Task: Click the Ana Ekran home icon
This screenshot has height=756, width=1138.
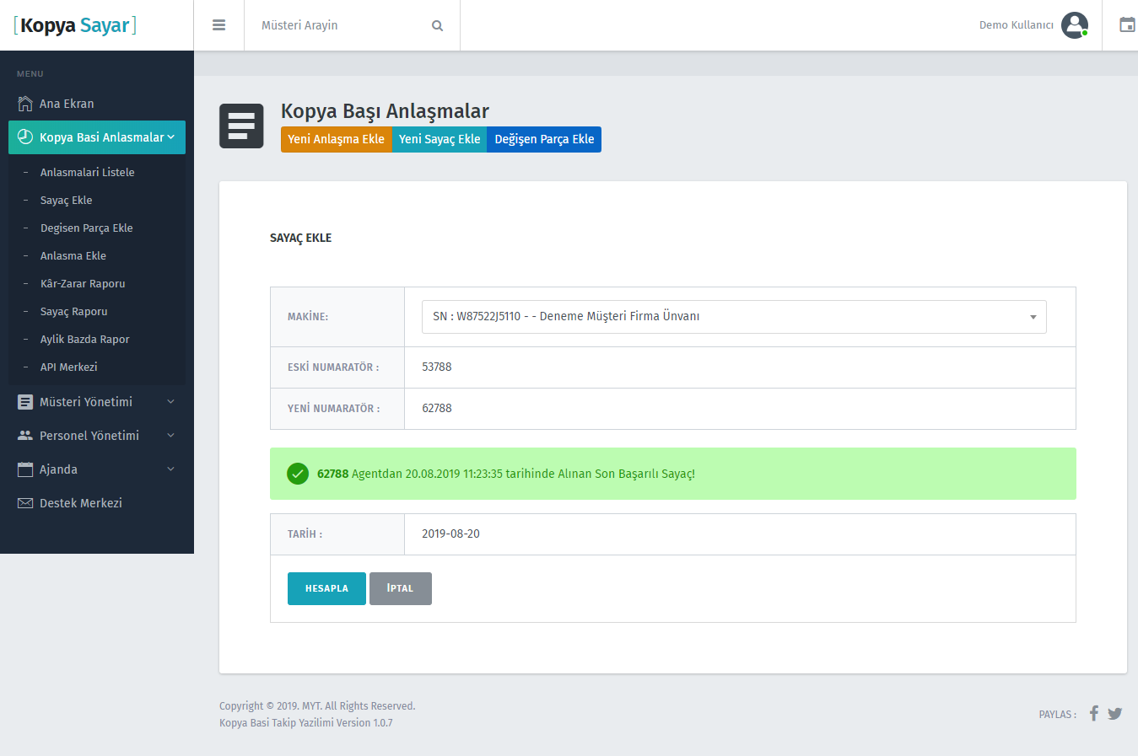Action: click(x=25, y=104)
